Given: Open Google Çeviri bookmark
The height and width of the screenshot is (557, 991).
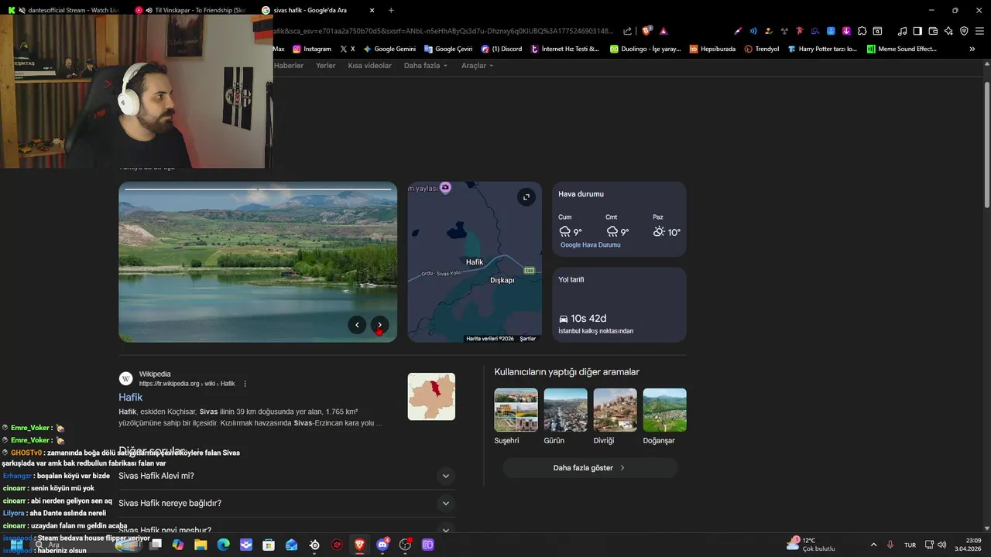Looking at the screenshot, I should click(448, 49).
